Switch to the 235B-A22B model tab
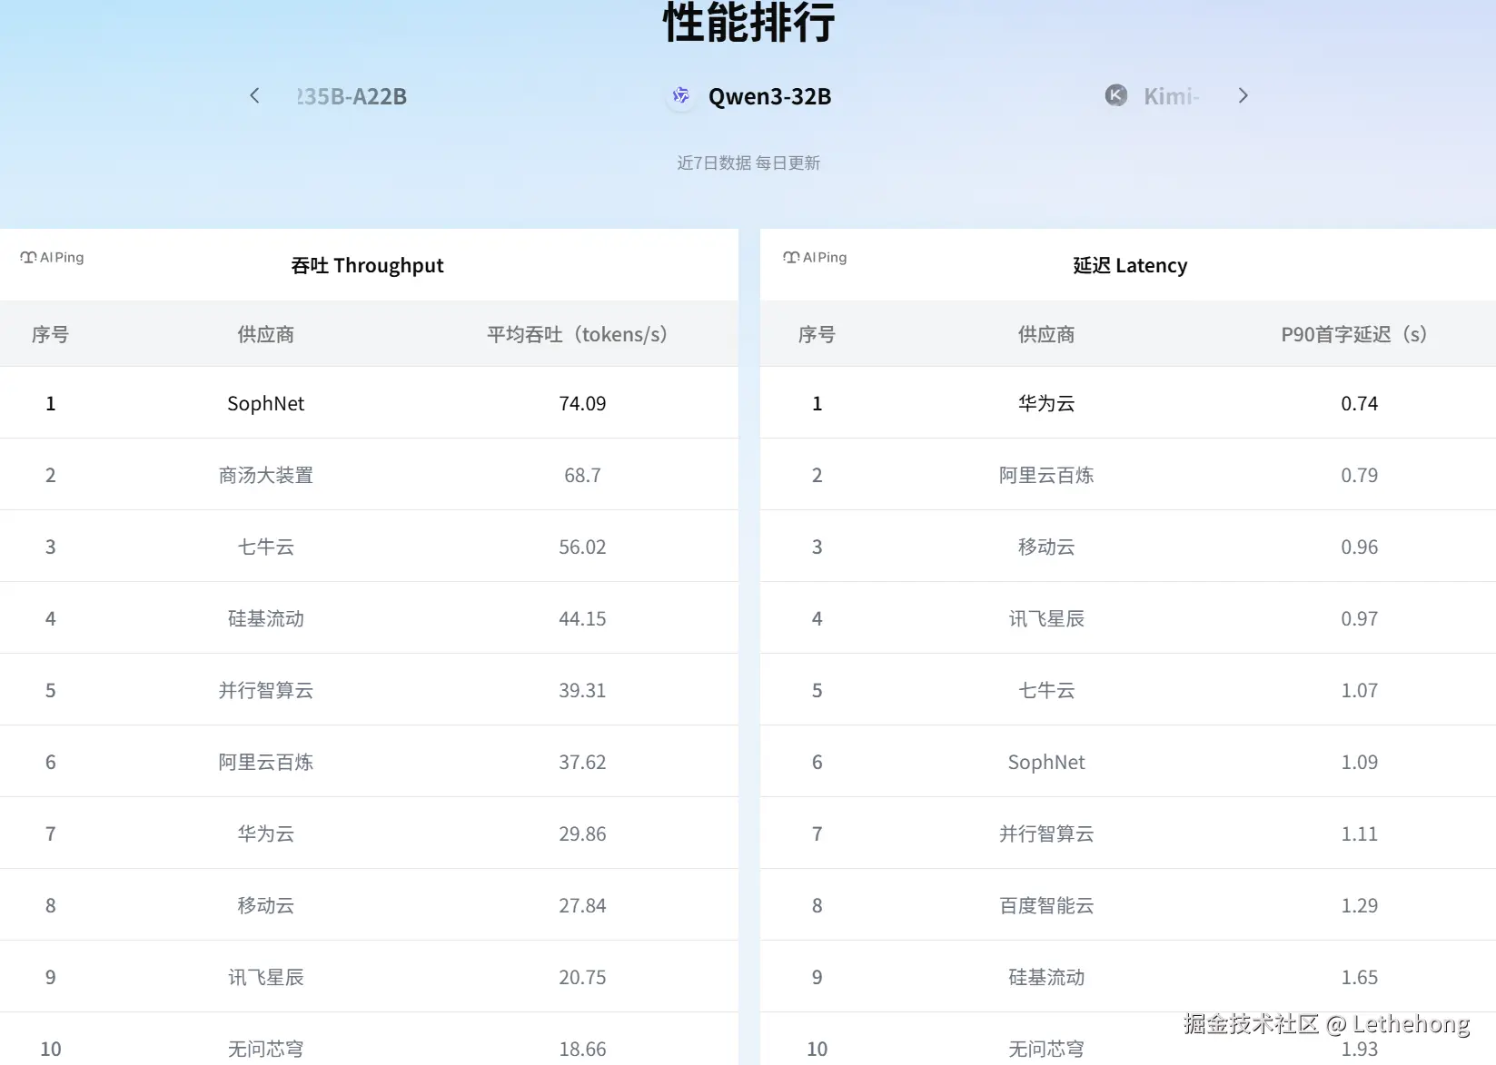This screenshot has height=1065, width=1496. pos(352,96)
